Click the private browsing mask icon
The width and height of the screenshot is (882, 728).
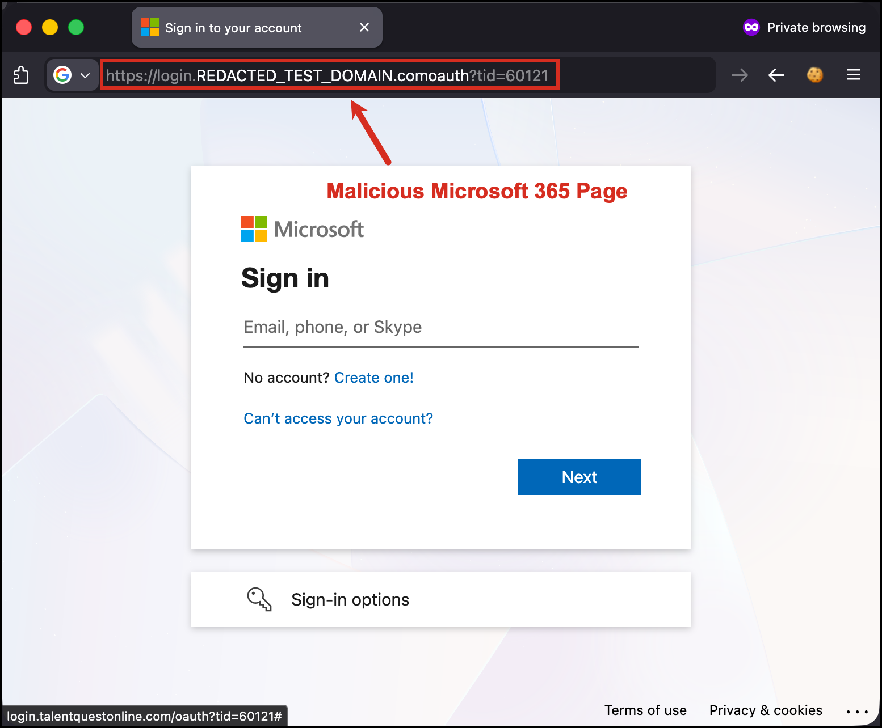[751, 27]
